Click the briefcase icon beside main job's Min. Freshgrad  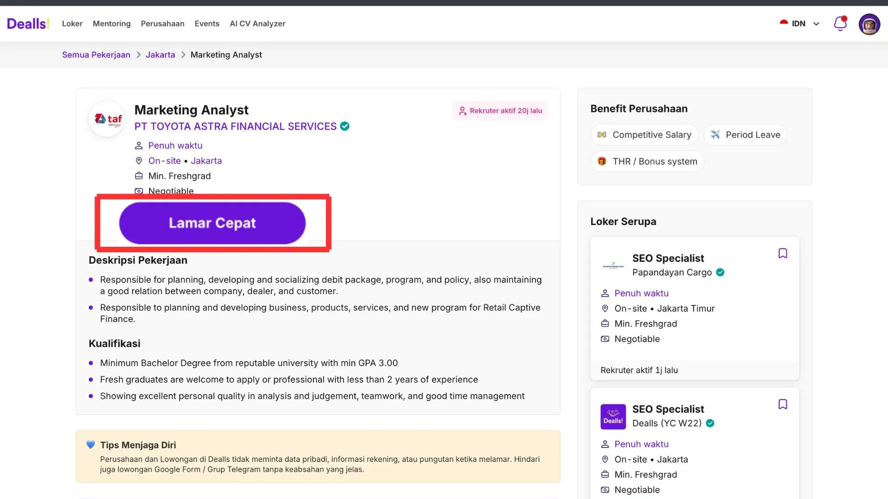tap(139, 176)
